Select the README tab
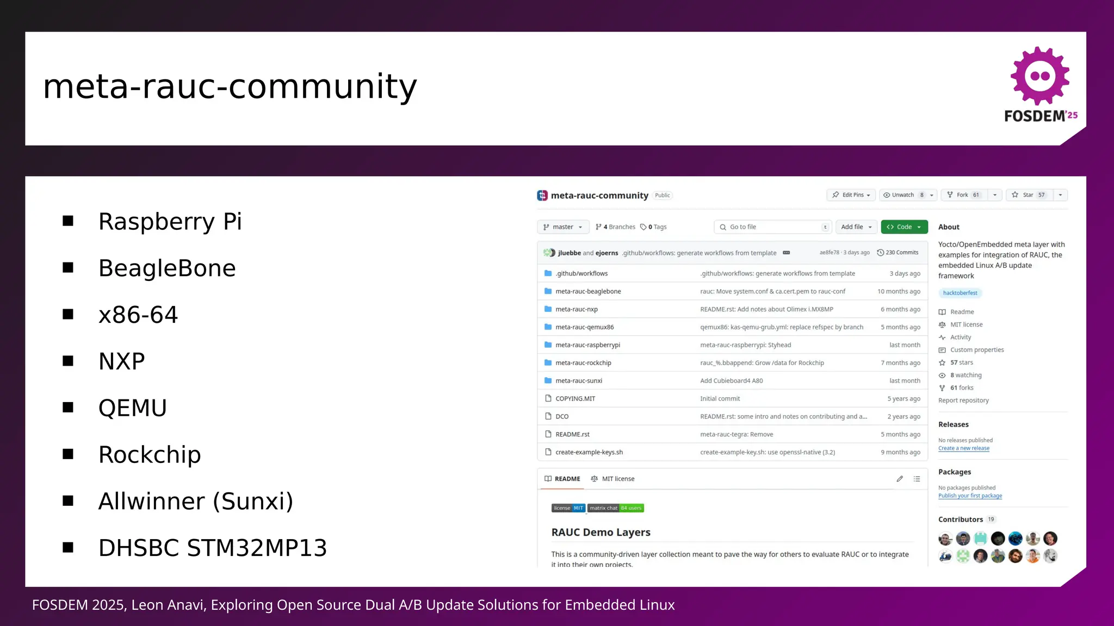 tap(562, 479)
